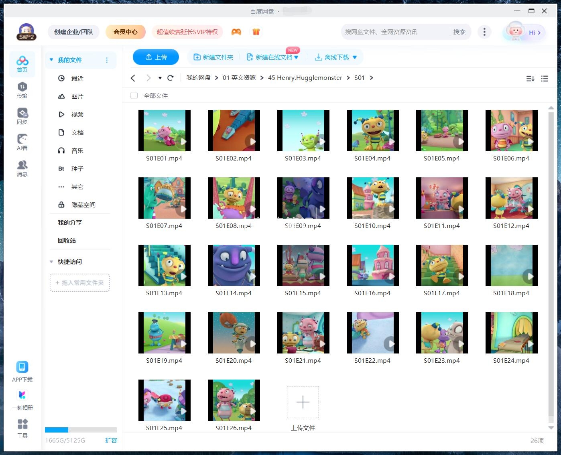561x455 pixels.
Task: Open the sort order icon near top right
Action: point(530,79)
